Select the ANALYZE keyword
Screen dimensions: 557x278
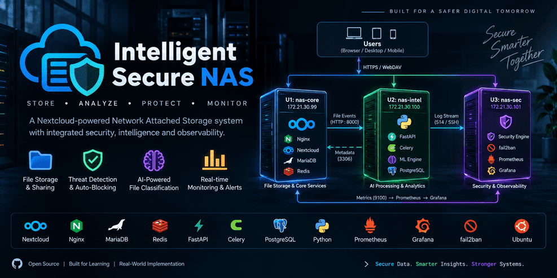point(98,103)
